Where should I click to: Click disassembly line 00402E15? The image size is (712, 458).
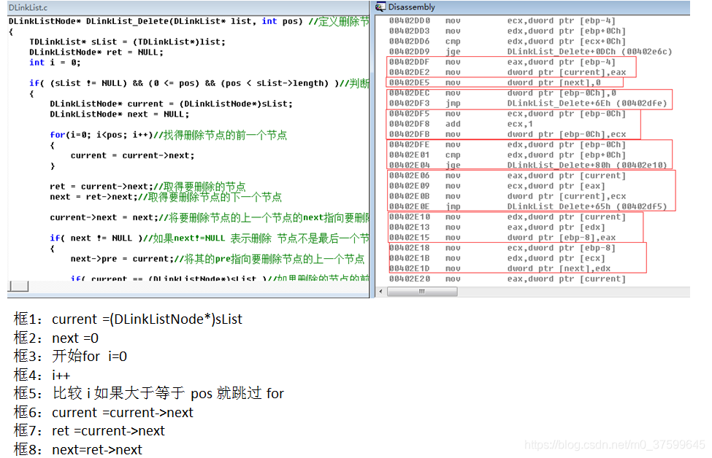tap(502, 238)
